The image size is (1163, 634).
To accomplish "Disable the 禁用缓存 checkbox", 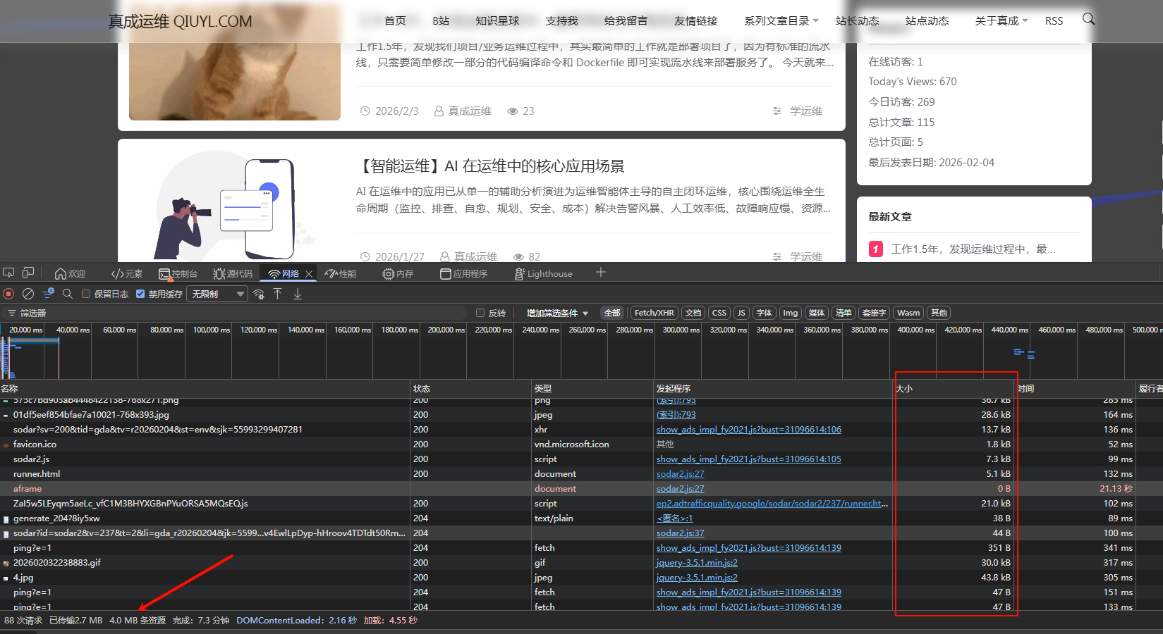I will point(140,294).
